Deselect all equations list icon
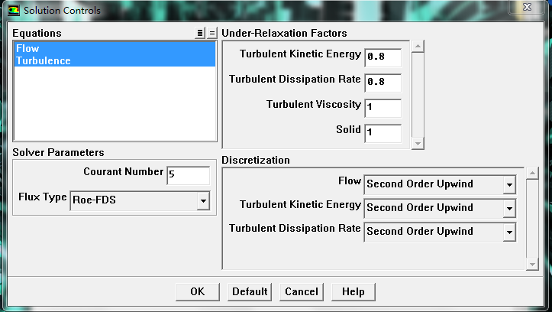 (x=211, y=33)
